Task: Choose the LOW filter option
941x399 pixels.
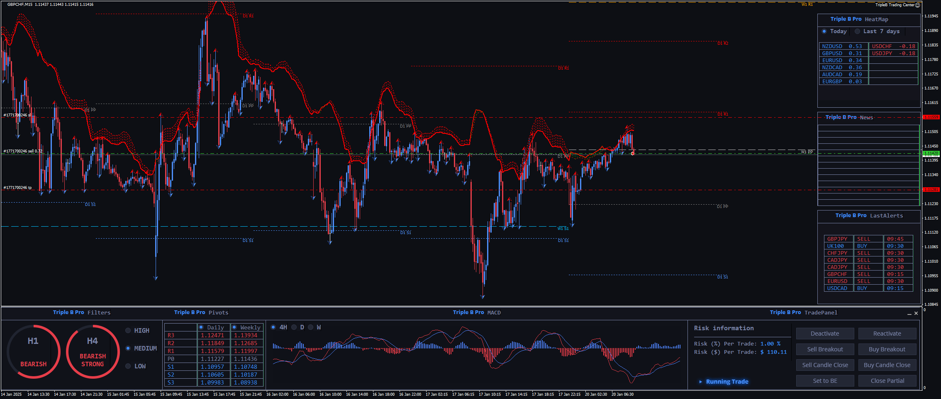Action: tap(128, 366)
